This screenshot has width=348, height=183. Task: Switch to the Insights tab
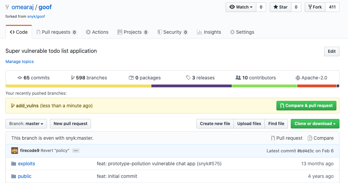(x=209, y=32)
